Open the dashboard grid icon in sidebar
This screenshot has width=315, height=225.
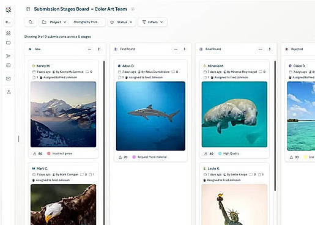tap(9, 33)
